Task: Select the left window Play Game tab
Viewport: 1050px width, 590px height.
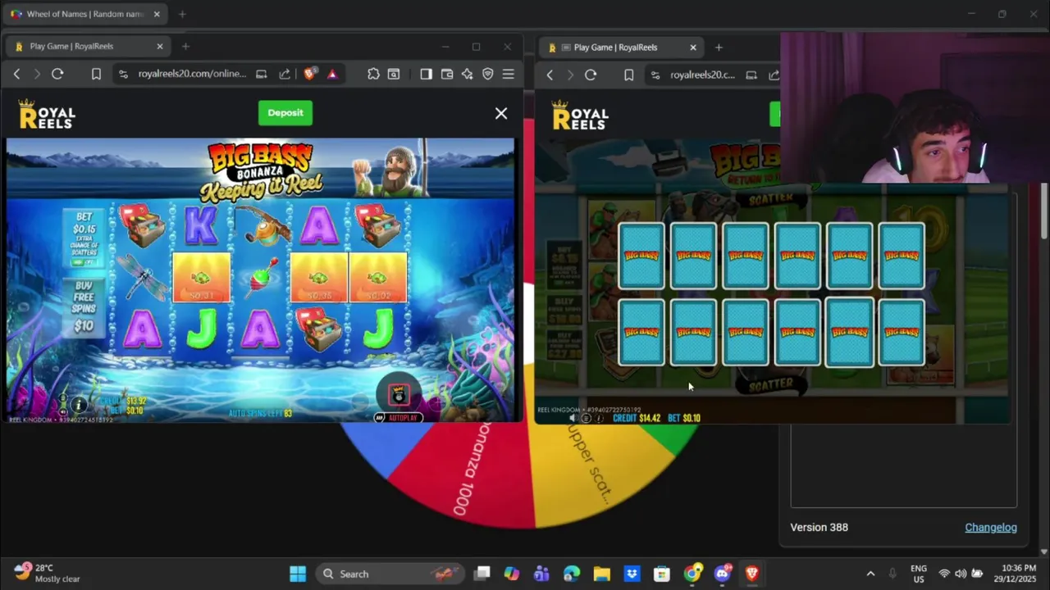Action: [88, 46]
